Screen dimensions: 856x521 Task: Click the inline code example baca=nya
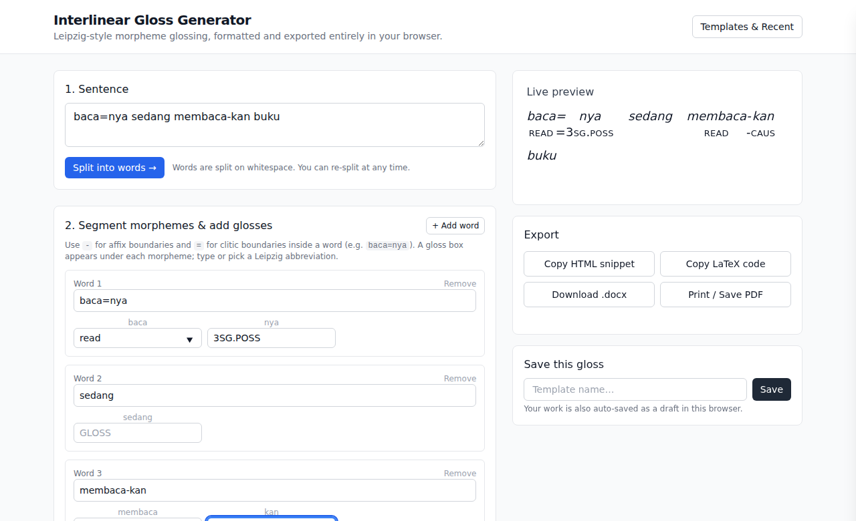click(387, 245)
